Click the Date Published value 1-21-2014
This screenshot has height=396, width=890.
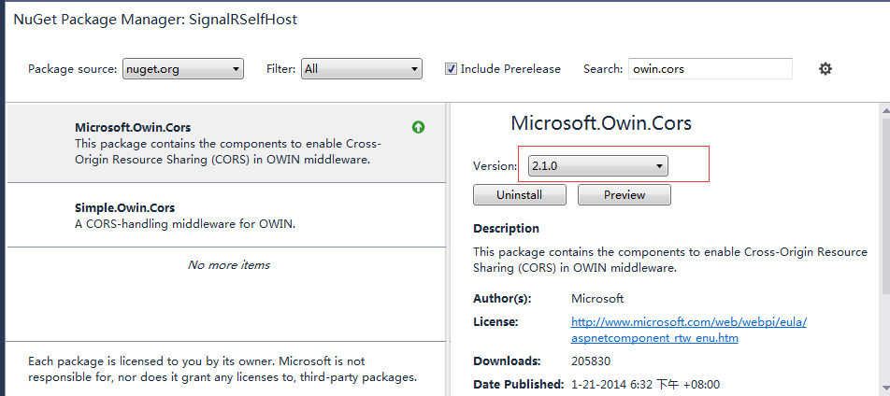point(645,384)
